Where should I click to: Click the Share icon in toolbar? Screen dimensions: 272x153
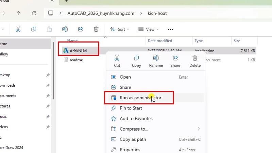[81, 29]
